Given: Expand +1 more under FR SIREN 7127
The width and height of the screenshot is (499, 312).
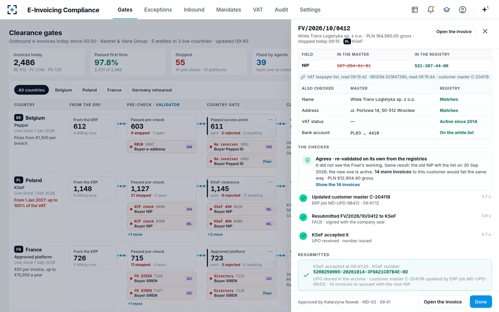Looking at the screenshot, I should [135, 304].
